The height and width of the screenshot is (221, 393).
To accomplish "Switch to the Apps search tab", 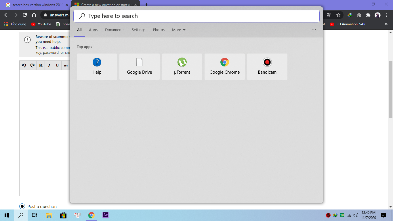I will point(93,30).
